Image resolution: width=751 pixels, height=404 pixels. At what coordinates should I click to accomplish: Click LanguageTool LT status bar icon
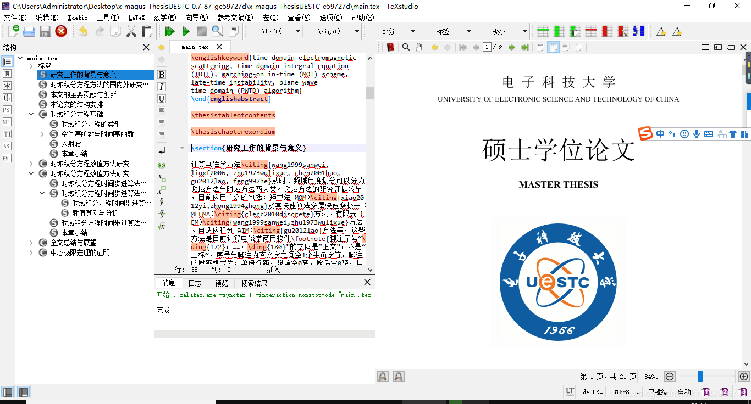point(570,391)
